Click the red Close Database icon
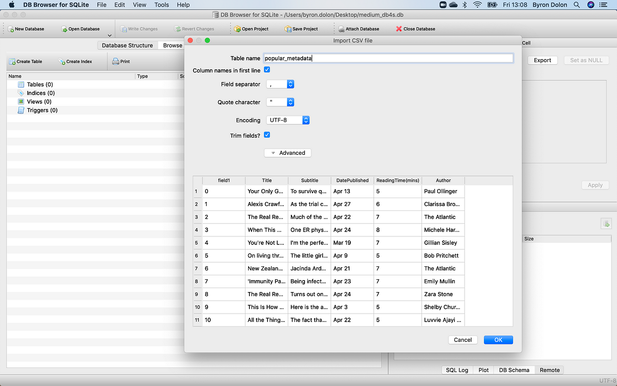 (399, 29)
